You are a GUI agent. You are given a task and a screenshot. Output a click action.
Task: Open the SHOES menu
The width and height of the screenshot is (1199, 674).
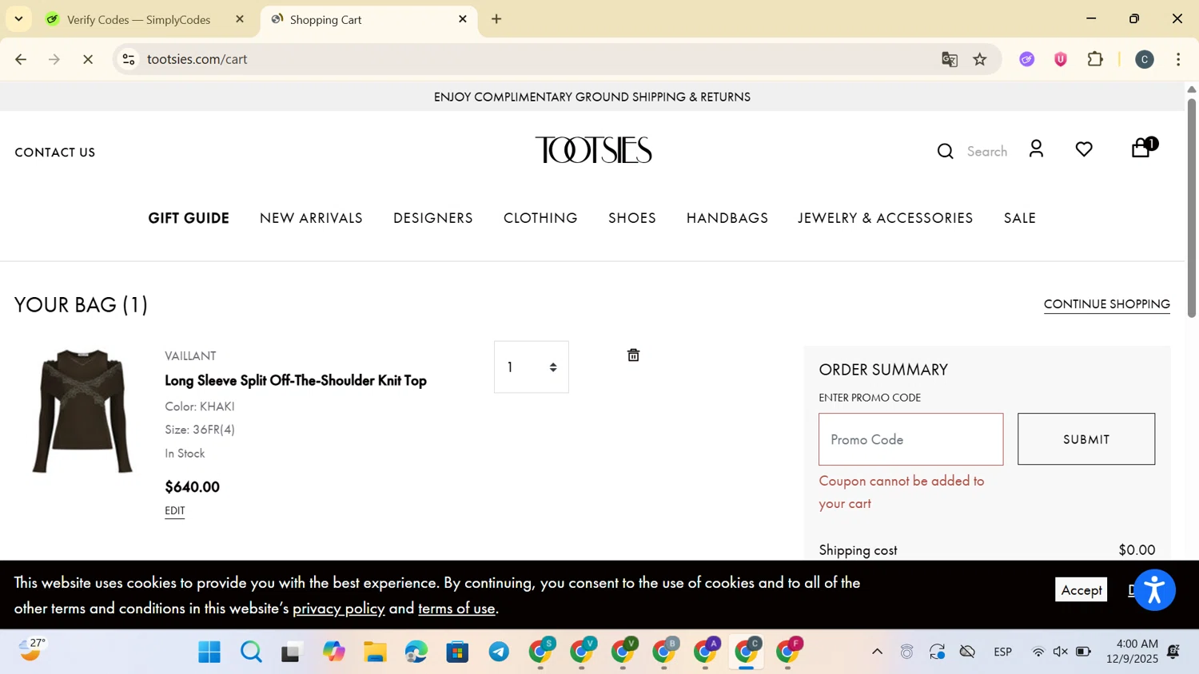[632, 218]
